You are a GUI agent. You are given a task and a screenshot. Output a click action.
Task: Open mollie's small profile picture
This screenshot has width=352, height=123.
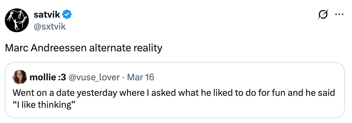coord(20,77)
